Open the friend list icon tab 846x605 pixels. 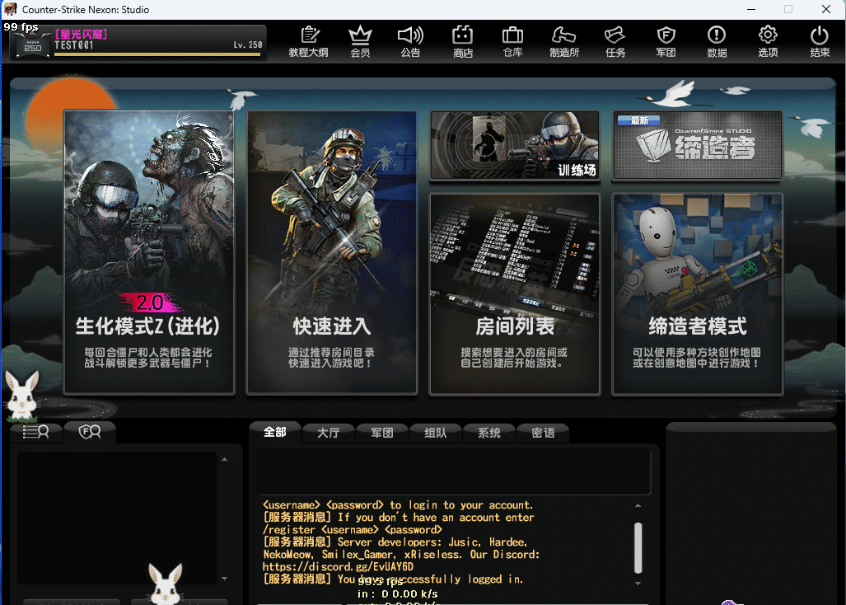click(36, 432)
